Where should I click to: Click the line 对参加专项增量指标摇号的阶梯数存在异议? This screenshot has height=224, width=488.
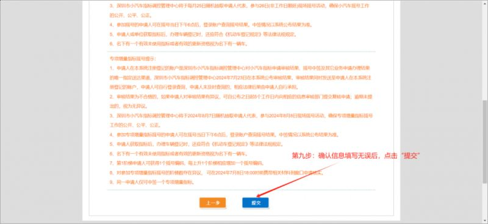217,173
